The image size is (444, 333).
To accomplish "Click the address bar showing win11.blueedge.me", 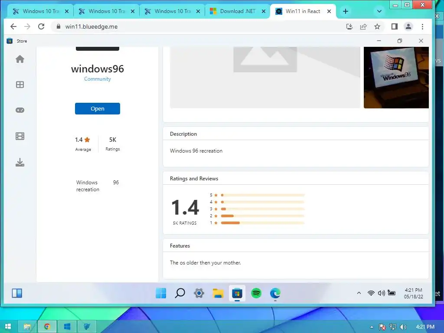I will point(198,26).
